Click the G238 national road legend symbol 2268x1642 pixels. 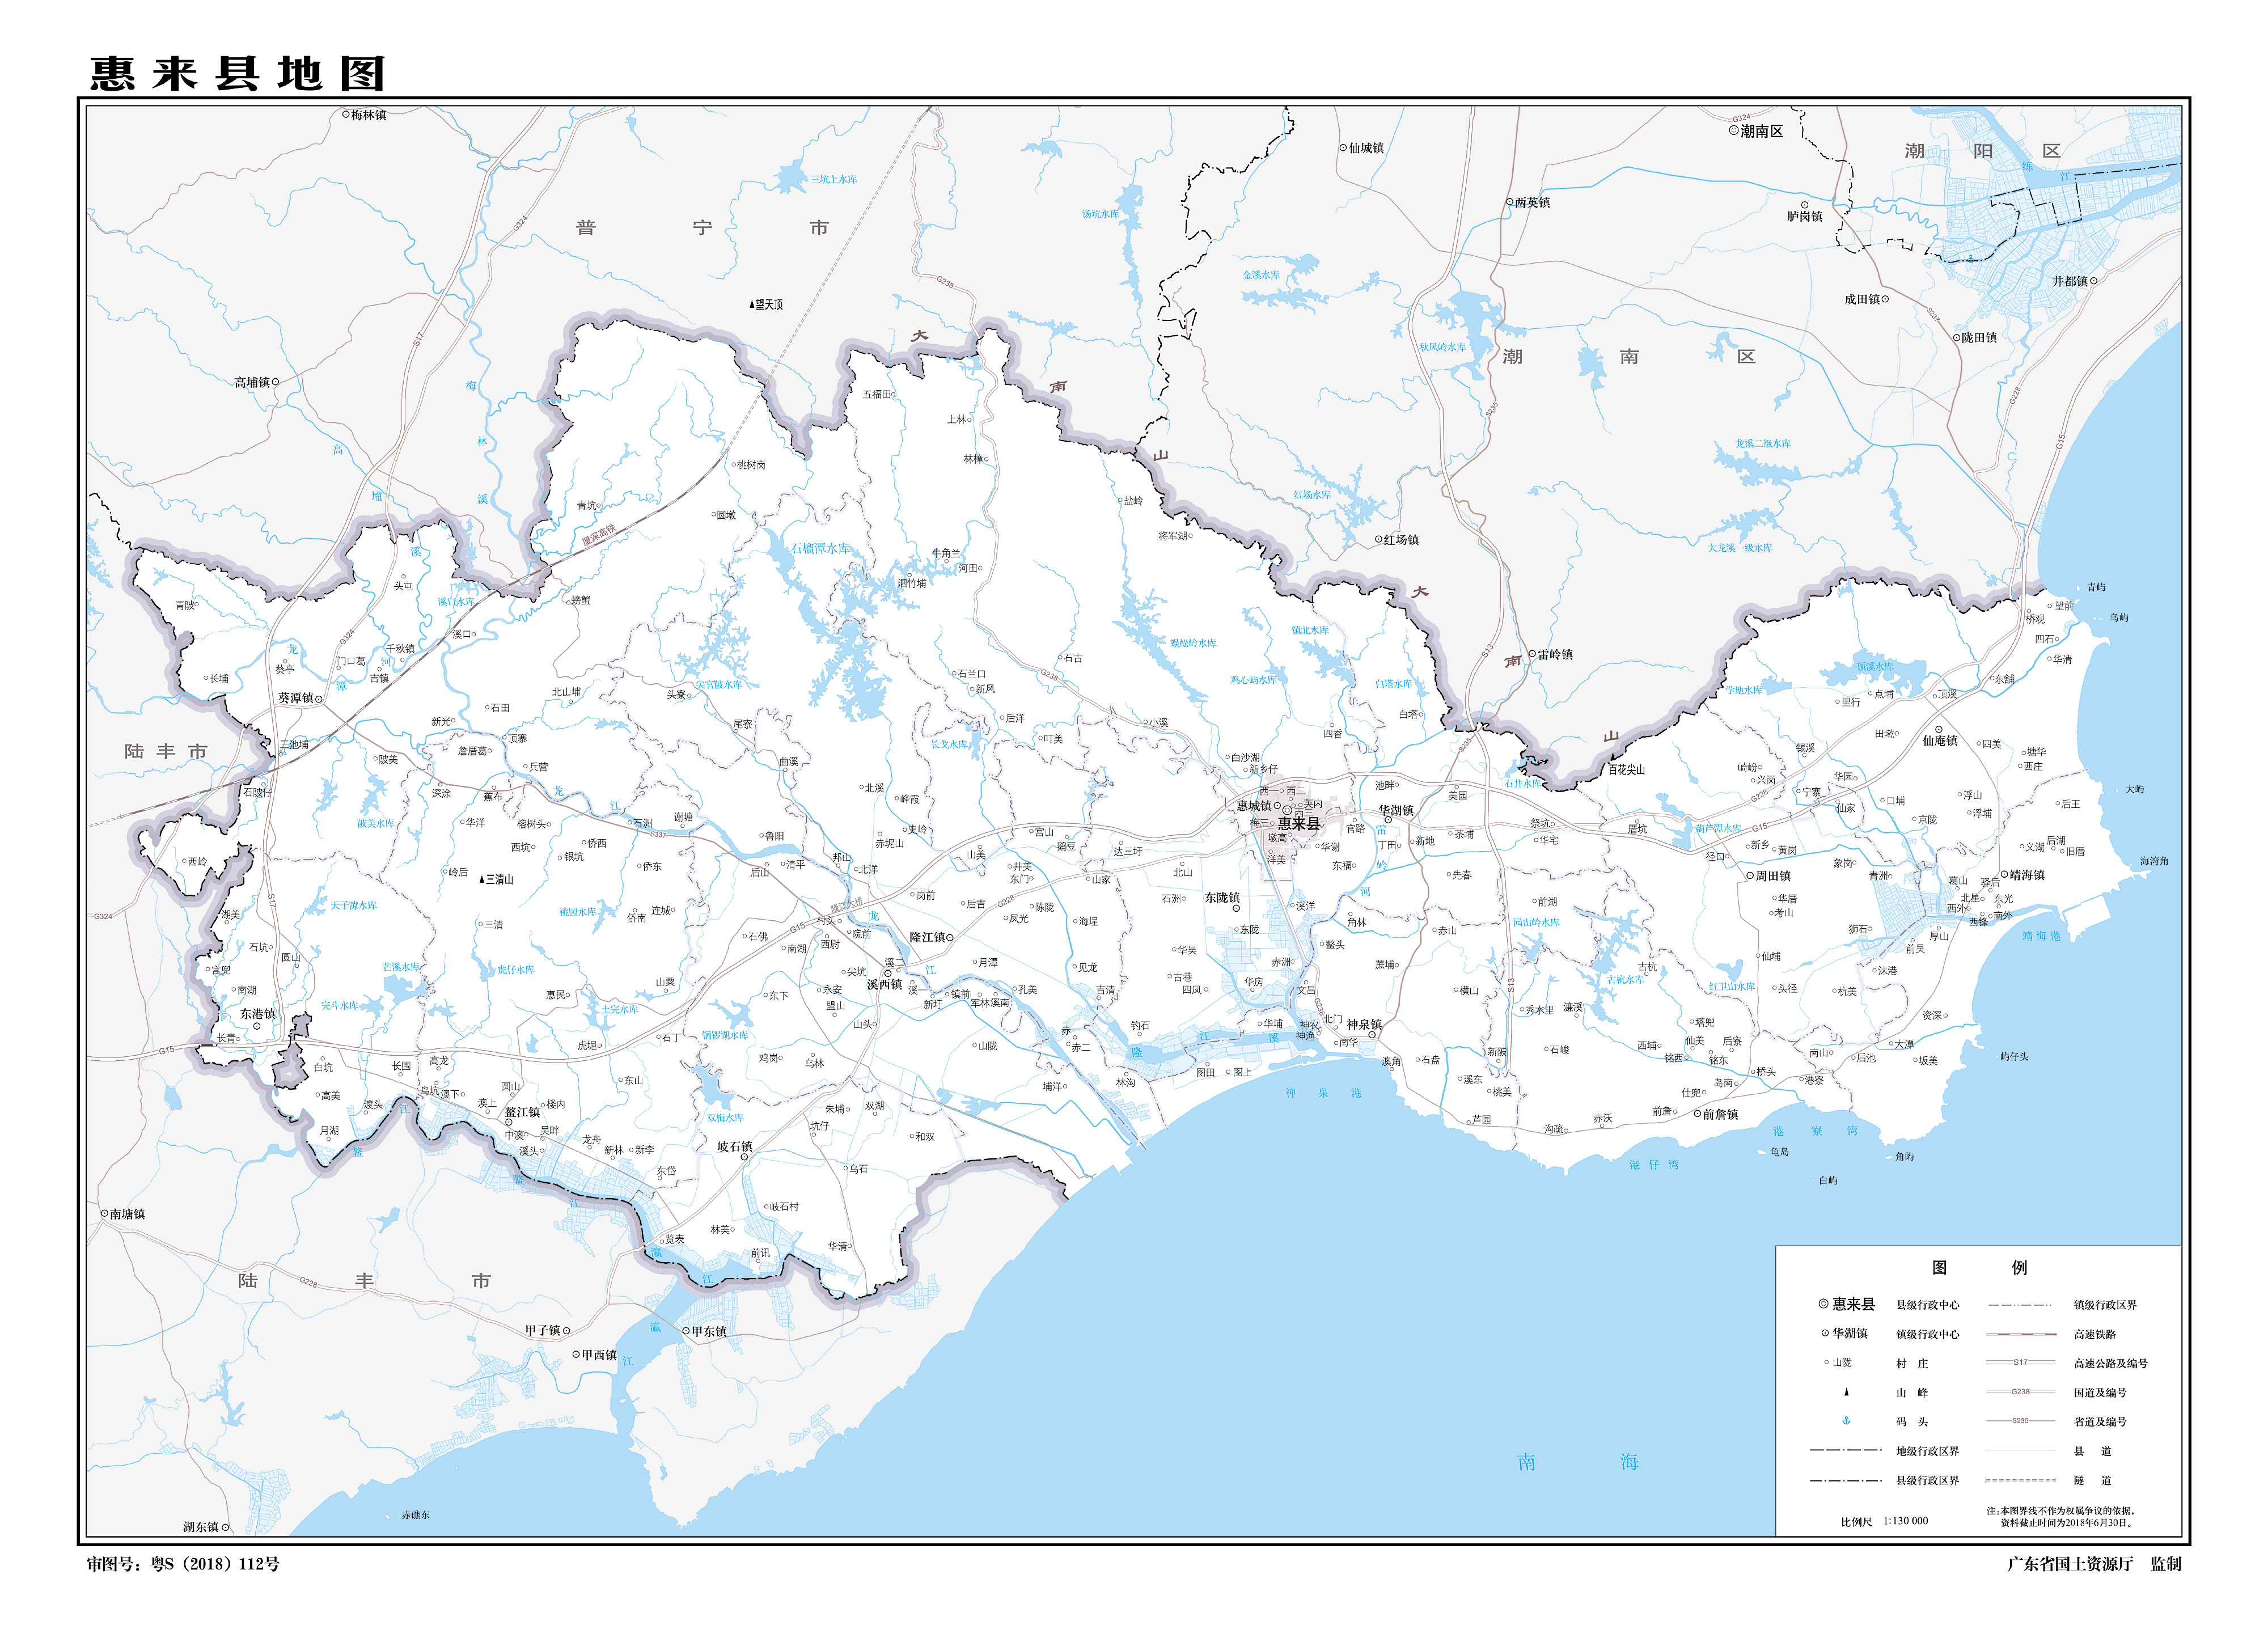pos(2020,1392)
